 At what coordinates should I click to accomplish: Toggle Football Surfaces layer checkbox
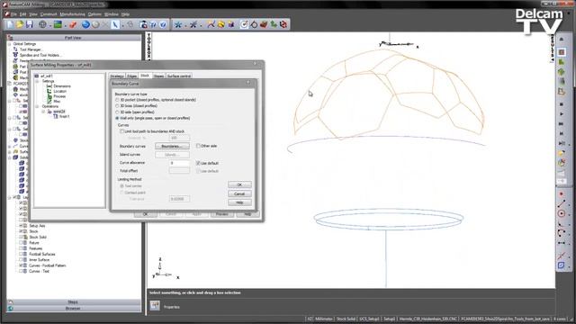[x=22, y=254]
